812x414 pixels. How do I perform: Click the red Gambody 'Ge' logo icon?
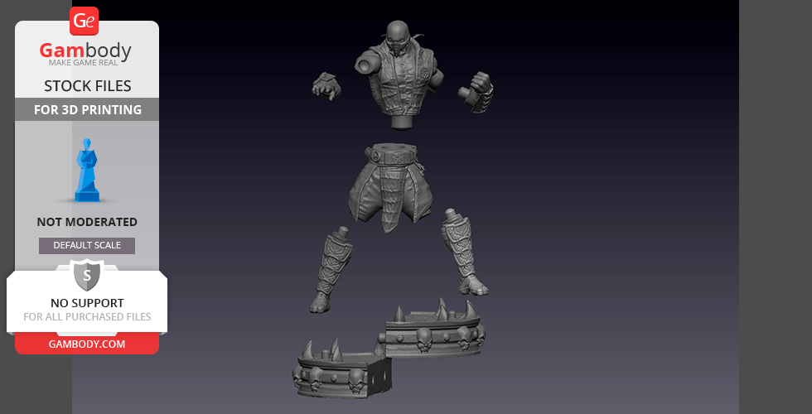tap(85, 21)
